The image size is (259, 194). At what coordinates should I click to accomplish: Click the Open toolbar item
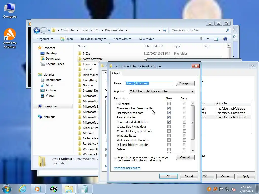coord(67,39)
